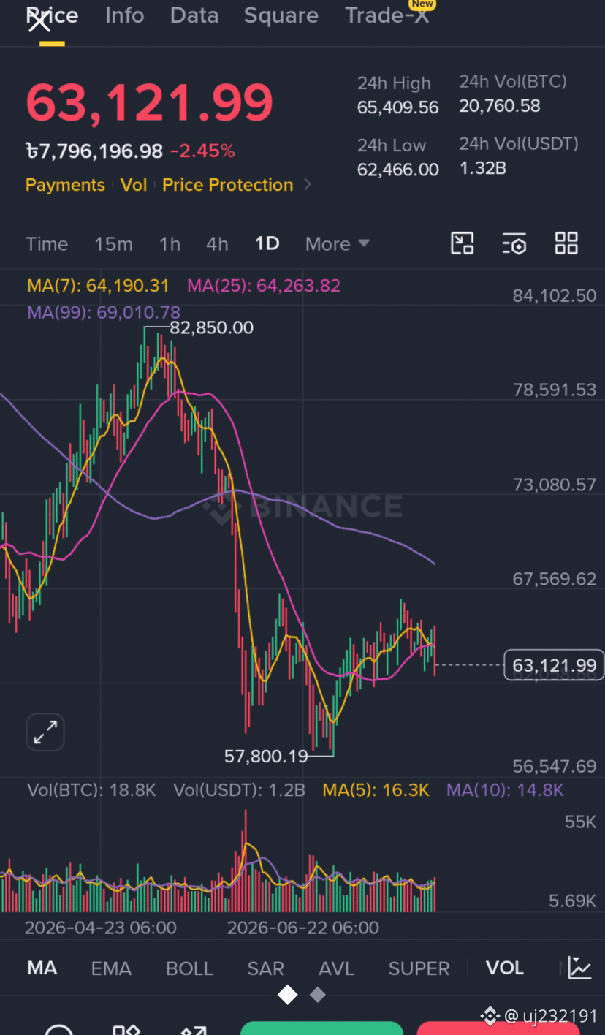Tap the MA(7) value label
The width and height of the screenshot is (605, 1035).
(98, 286)
